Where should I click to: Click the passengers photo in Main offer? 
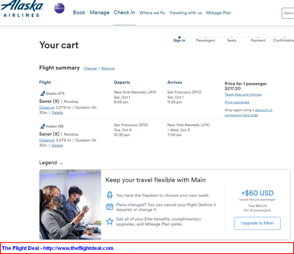click(70, 205)
